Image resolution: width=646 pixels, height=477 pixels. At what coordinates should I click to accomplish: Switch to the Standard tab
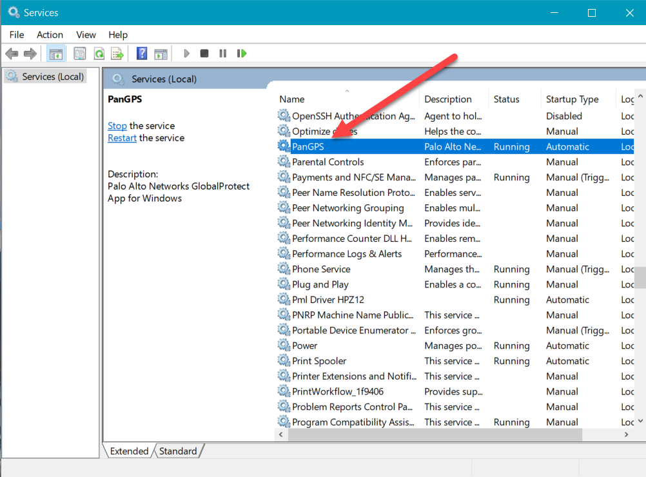click(178, 451)
